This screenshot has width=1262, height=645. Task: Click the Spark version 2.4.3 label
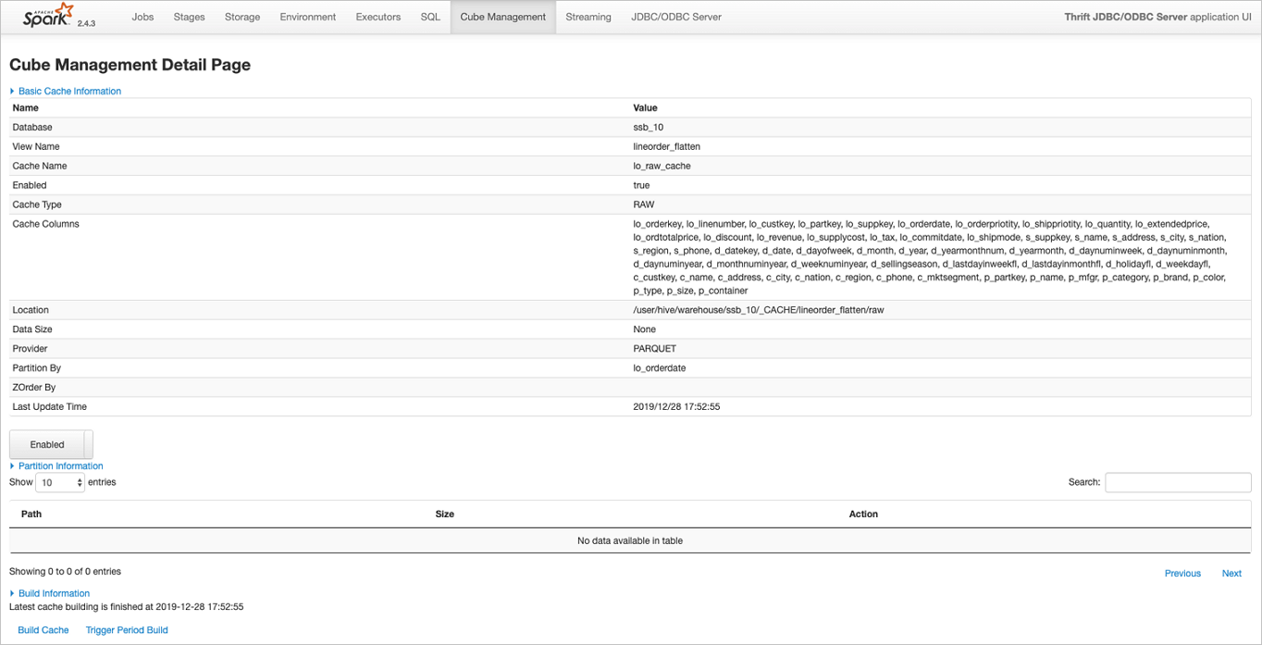point(86,22)
